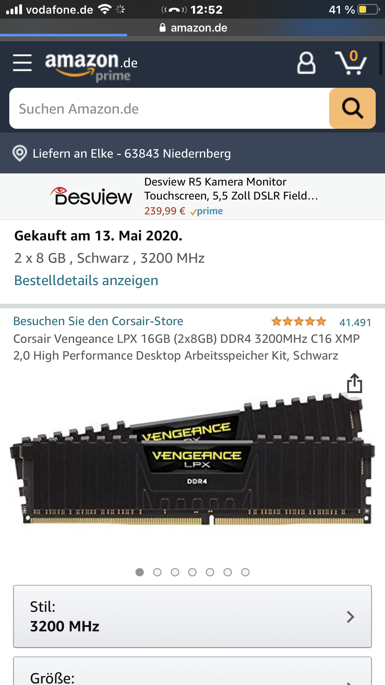Select the last image carousel dot

pos(245,572)
